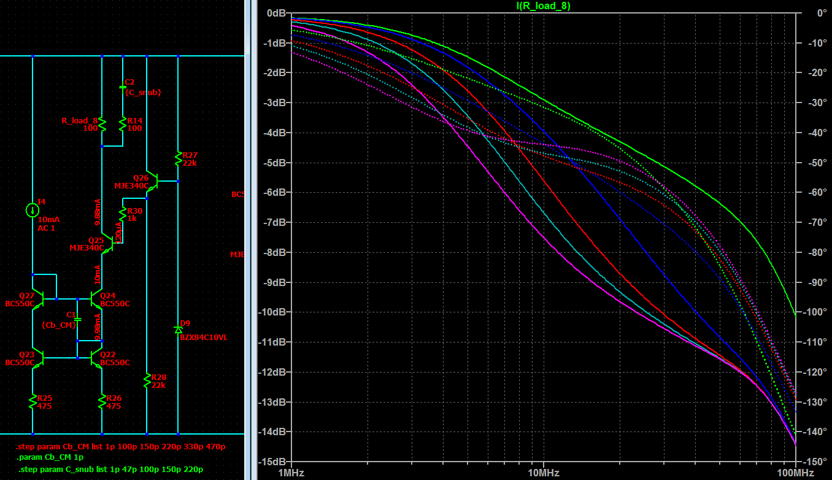Click the -9dB magnitude axis label
This screenshot has width=832, height=480.
coord(275,282)
